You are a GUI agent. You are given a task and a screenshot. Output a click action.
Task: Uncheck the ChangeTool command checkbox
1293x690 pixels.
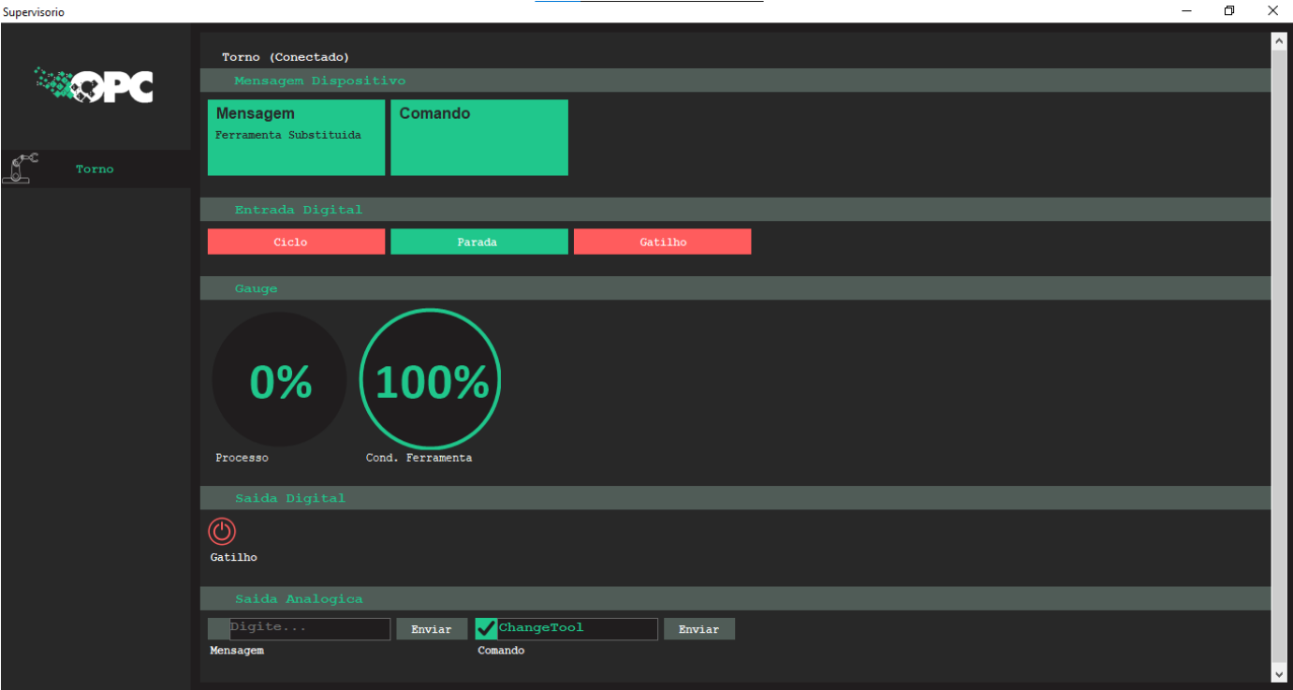coord(486,628)
